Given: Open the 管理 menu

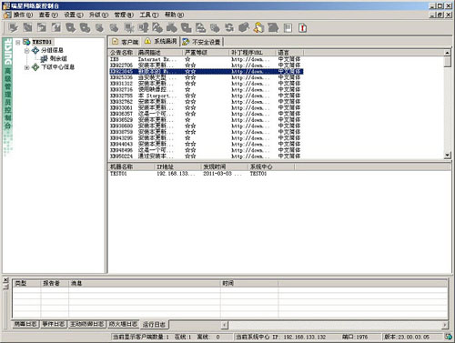Looking at the screenshot, I should [124, 15].
